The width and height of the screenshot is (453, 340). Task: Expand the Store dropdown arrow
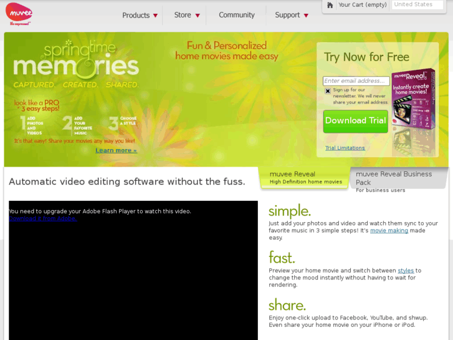(x=198, y=16)
